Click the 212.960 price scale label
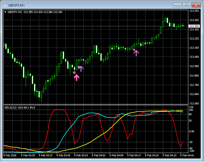The height and width of the screenshot is (161, 204). pos(194,66)
